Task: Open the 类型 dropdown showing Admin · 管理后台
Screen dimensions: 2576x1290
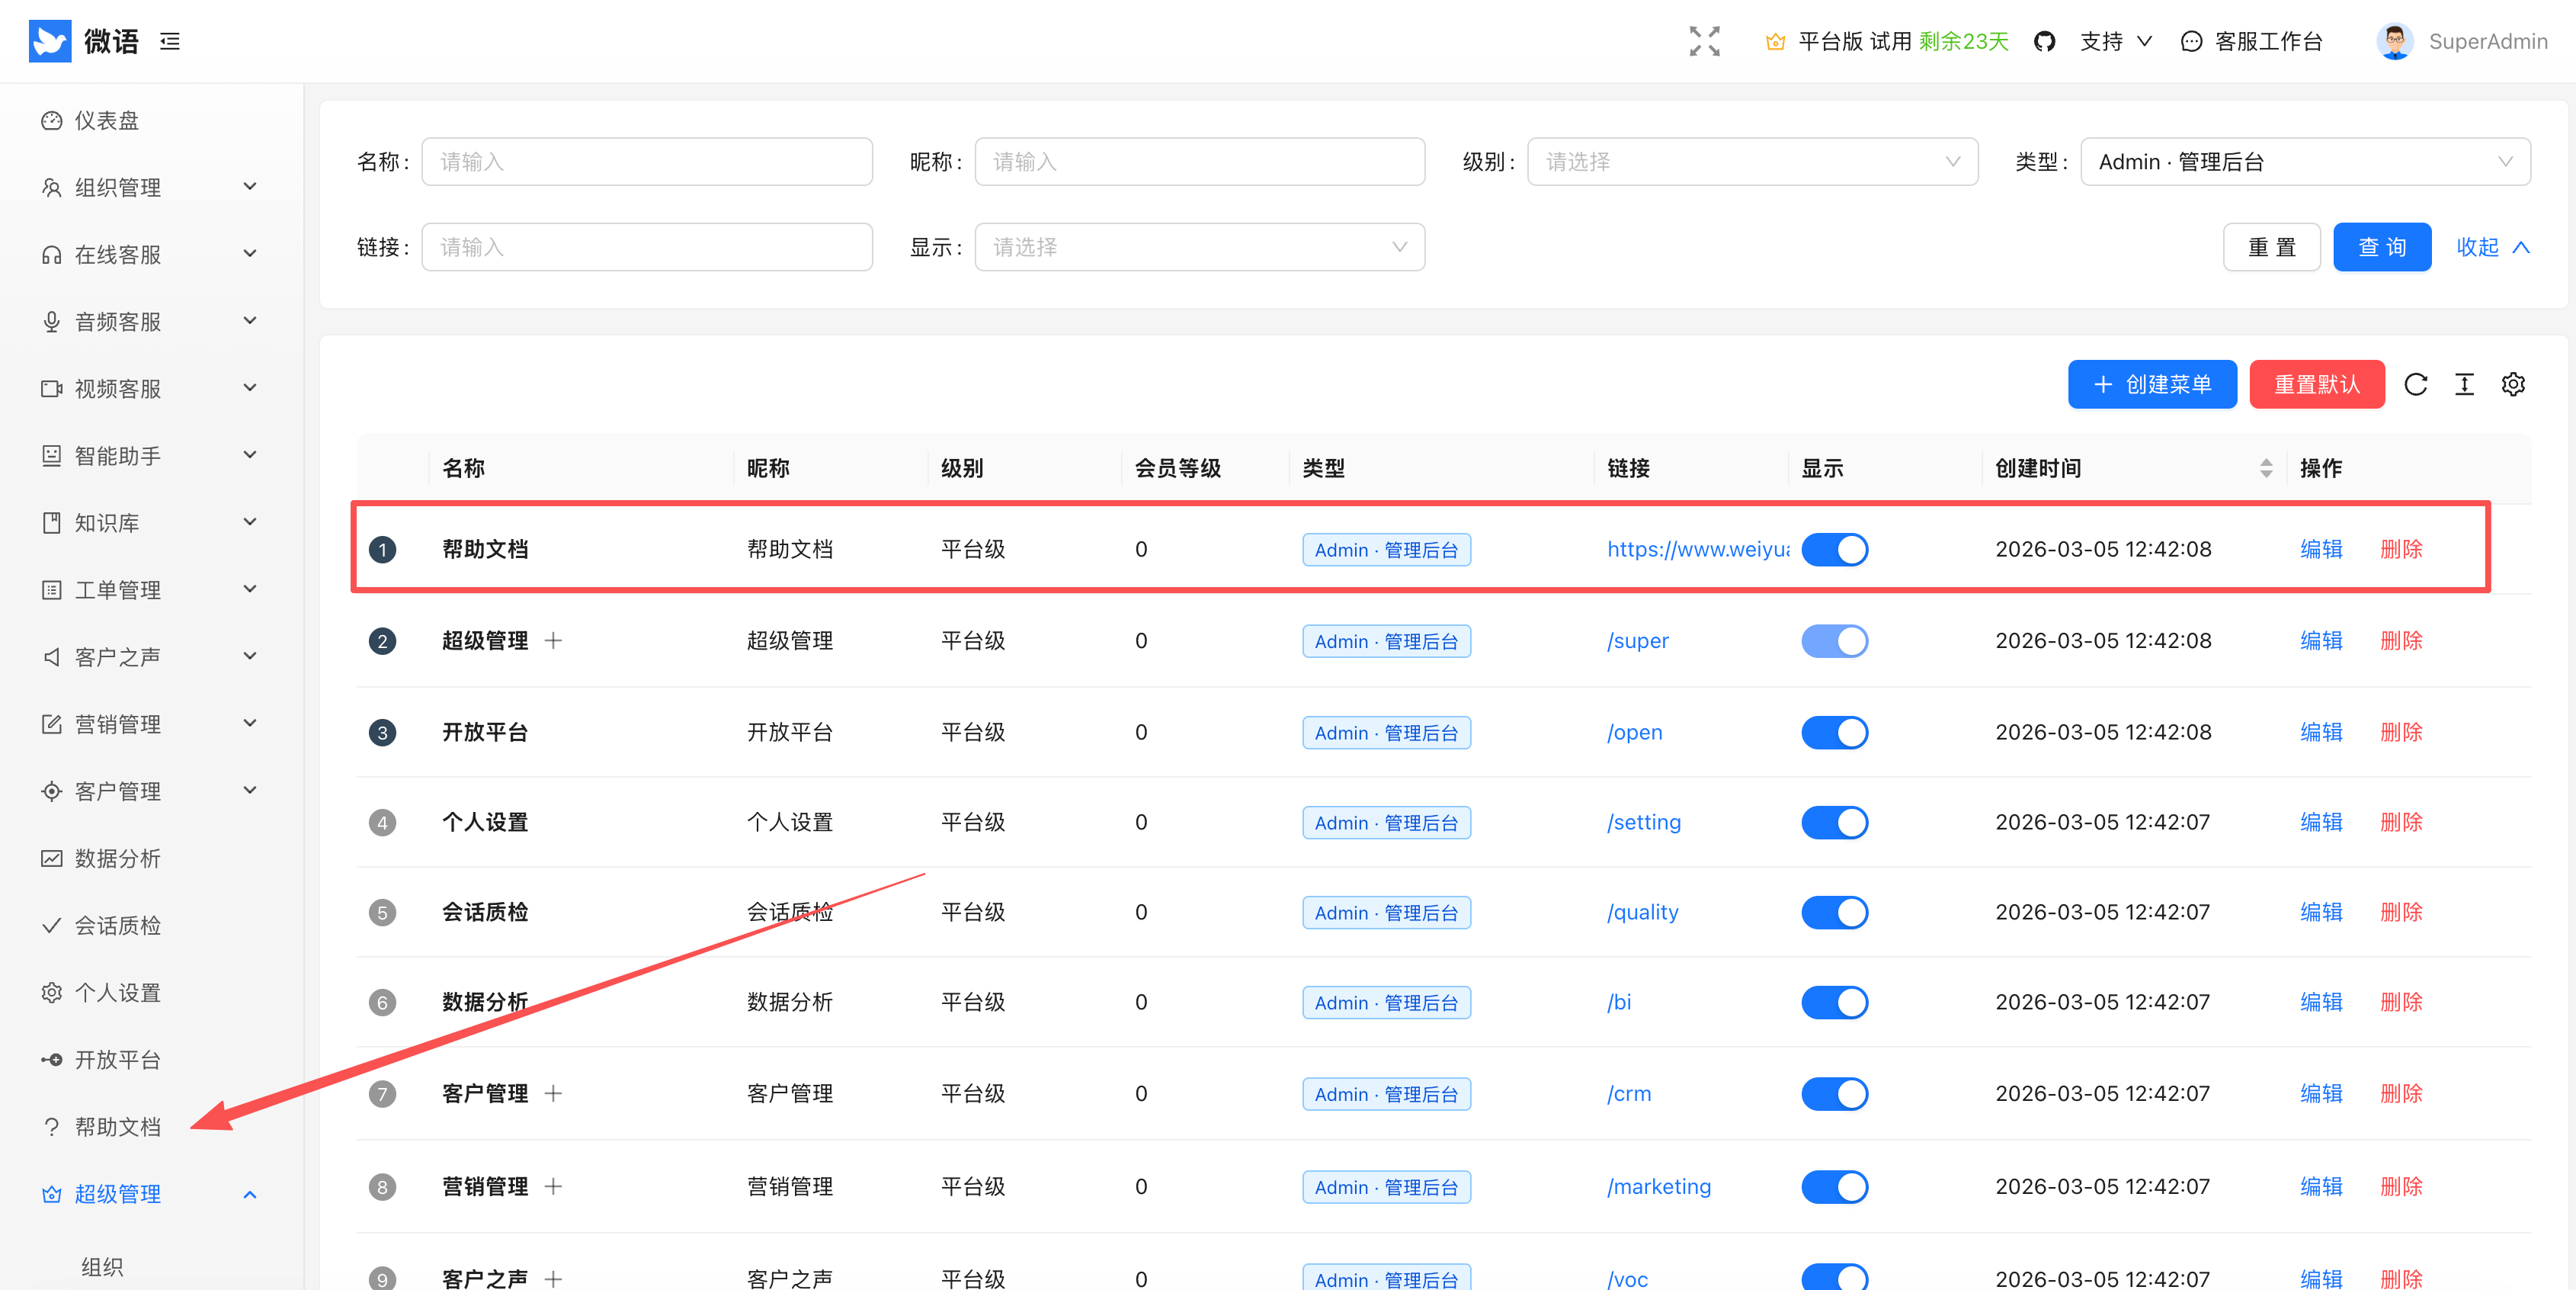Action: click(2305, 161)
